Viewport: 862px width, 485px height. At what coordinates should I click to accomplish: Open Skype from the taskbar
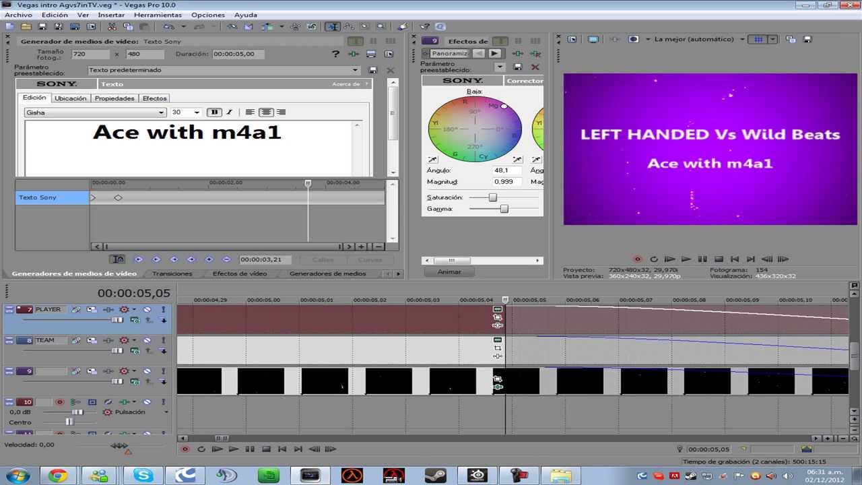pyautogui.click(x=143, y=475)
